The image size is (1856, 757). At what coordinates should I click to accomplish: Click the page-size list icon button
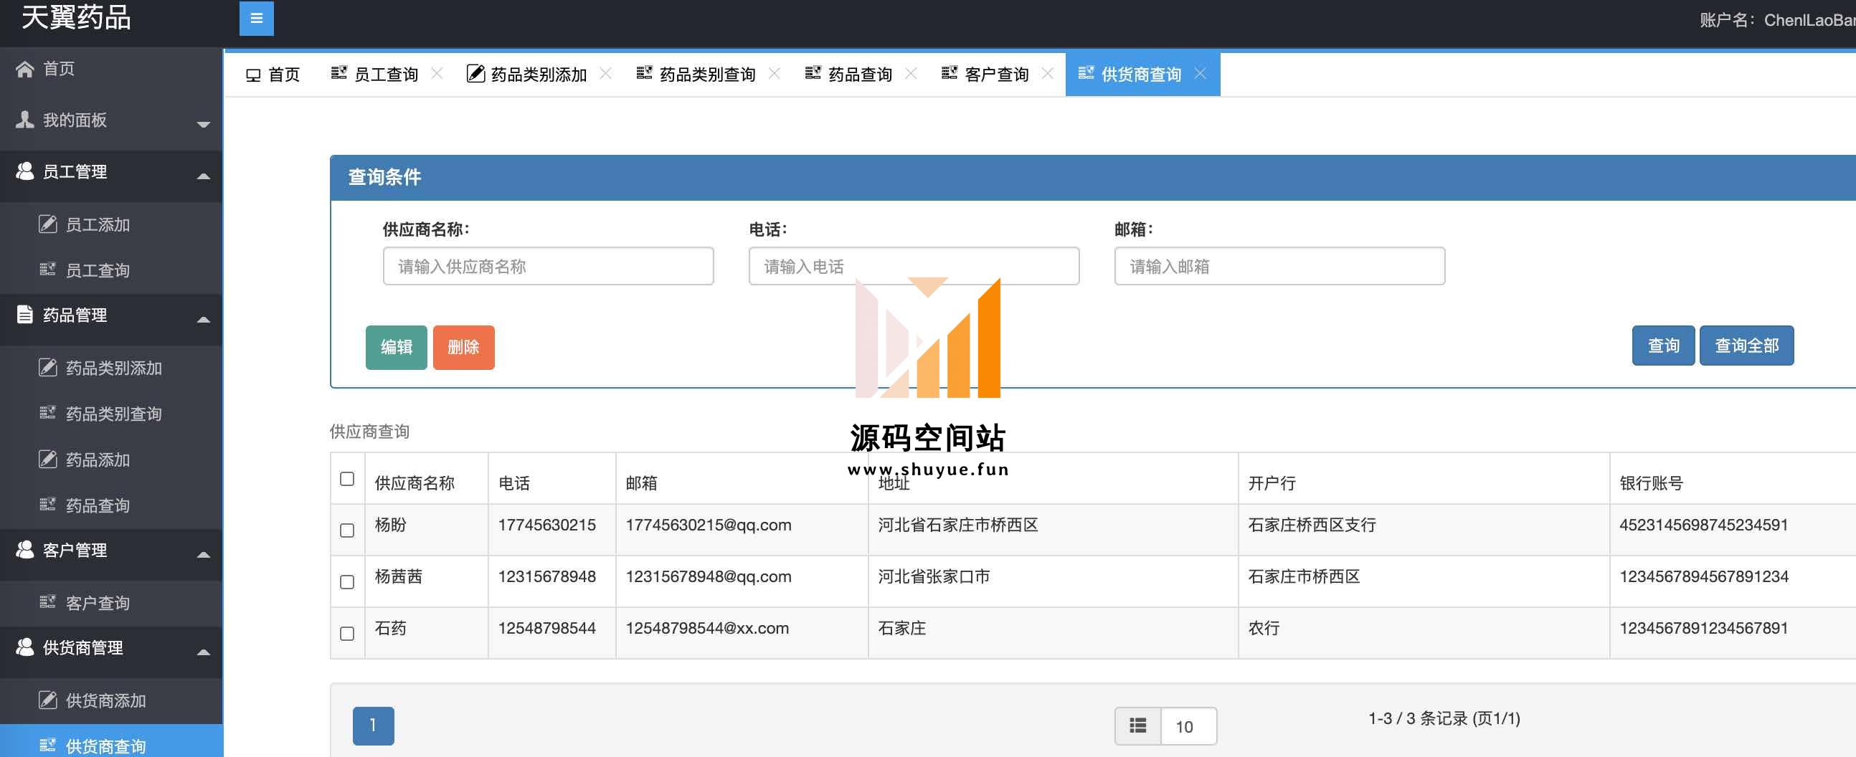click(x=1137, y=726)
